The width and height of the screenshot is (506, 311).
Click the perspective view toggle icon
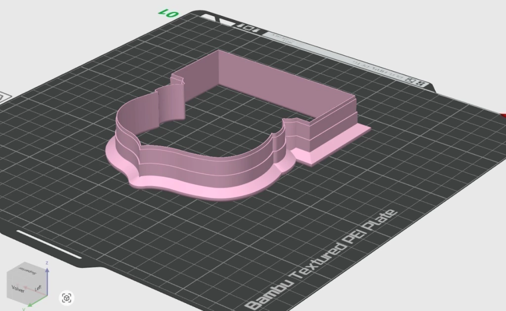point(67,298)
